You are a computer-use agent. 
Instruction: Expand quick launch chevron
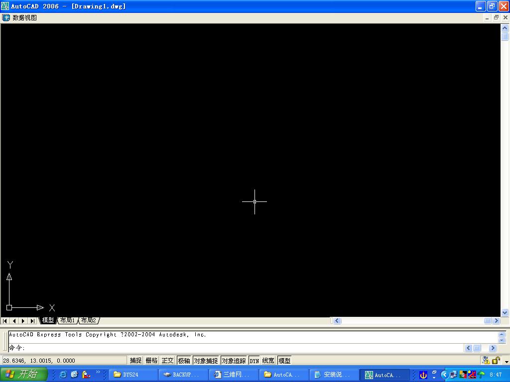pyautogui.click(x=98, y=372)
